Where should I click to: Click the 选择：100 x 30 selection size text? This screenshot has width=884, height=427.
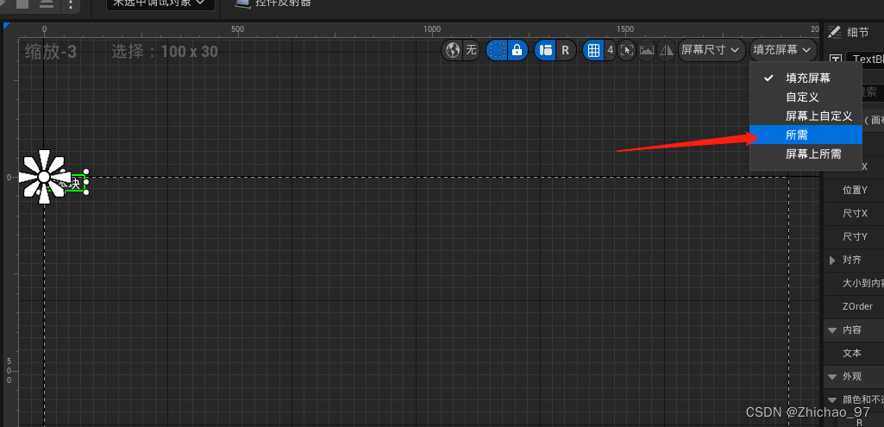(x=164, y=52)
